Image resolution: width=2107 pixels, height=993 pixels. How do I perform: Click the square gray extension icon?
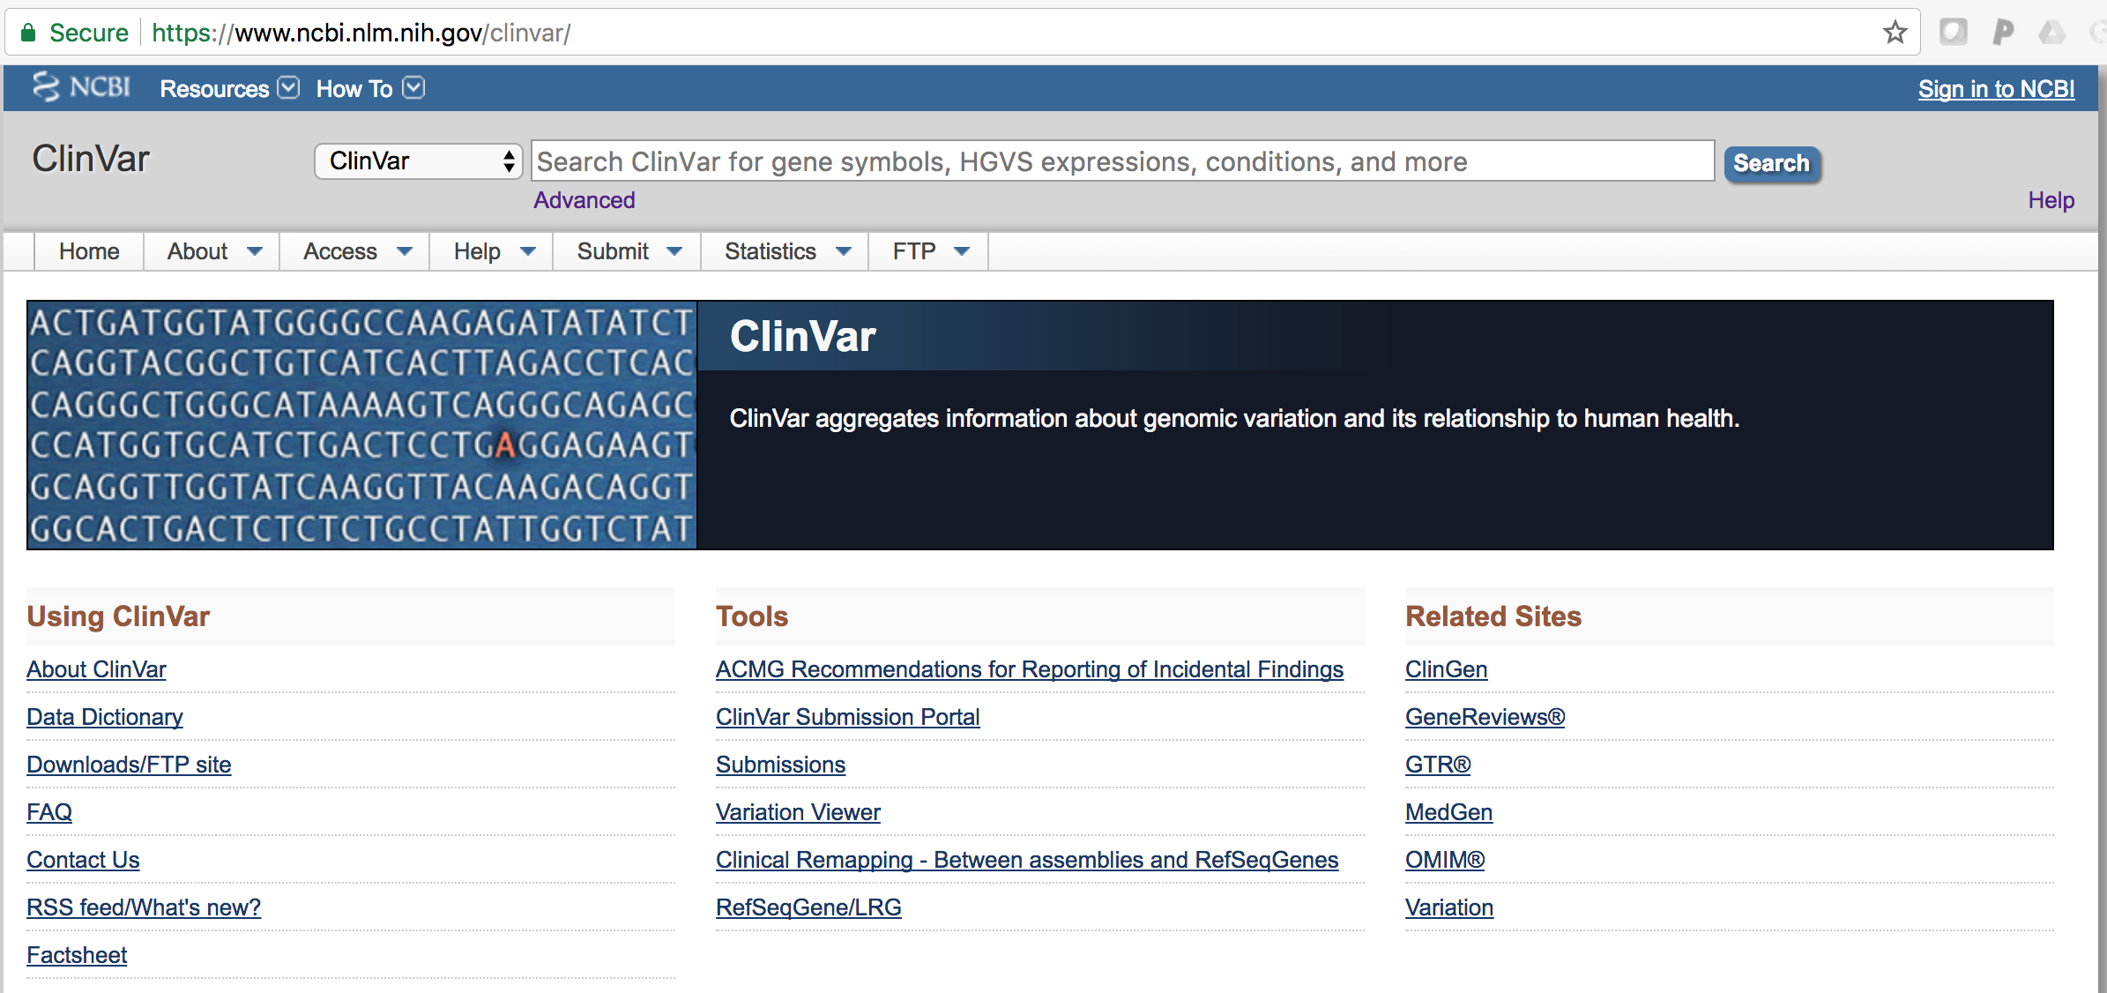coord(1953,33)
